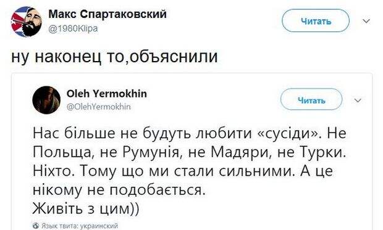
Task: Follow Oleh Yermokhin via his Читать button
Action: coord(311,99)
